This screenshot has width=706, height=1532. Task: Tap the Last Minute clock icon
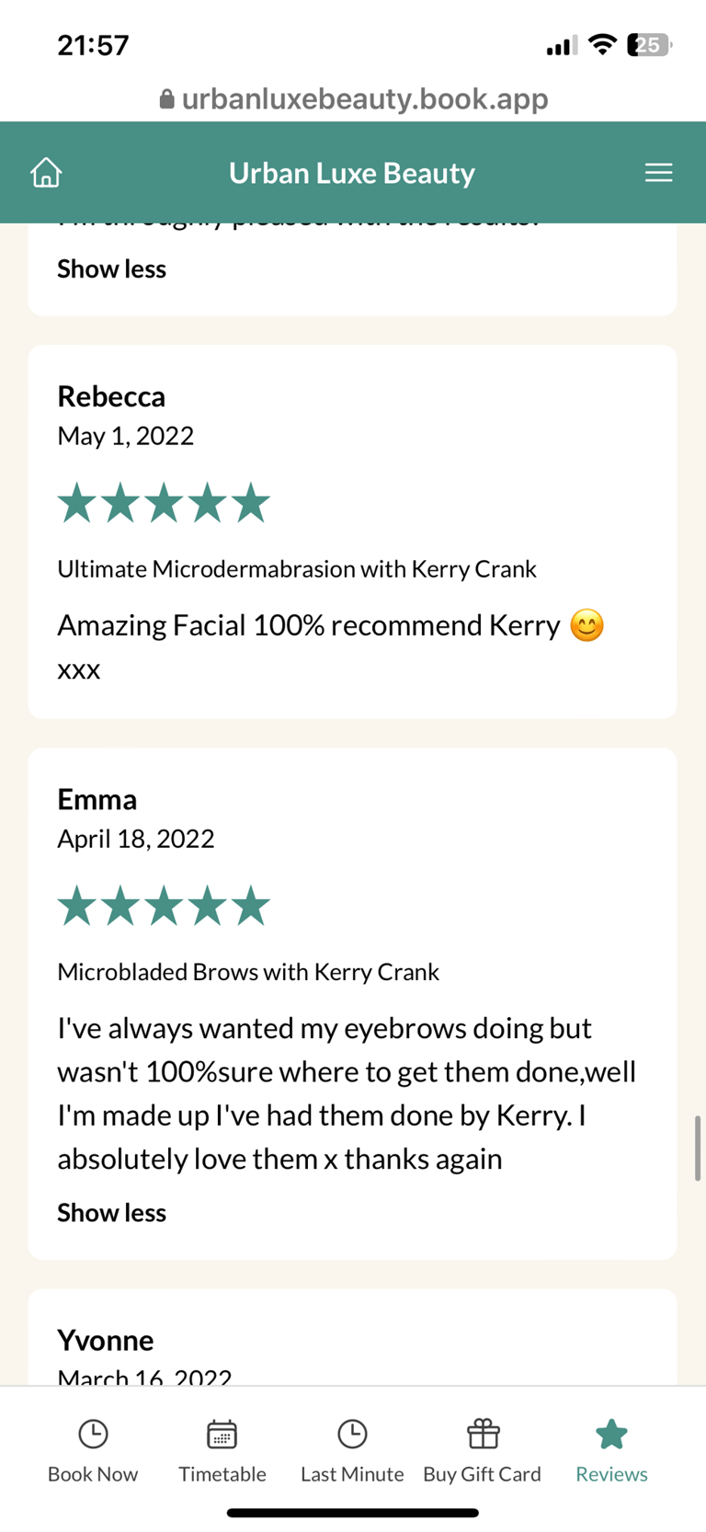click(352, 1434)
